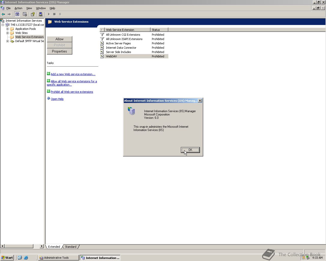Open the Window menu
The image size is (326, 261).
[x=41, y=8]
